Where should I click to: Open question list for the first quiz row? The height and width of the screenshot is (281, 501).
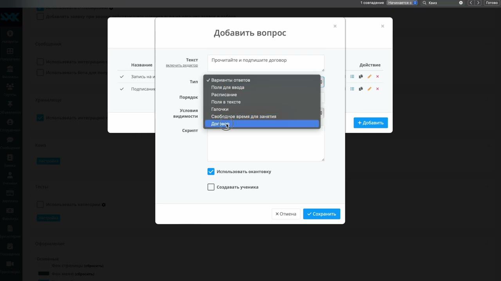[352, 76]
